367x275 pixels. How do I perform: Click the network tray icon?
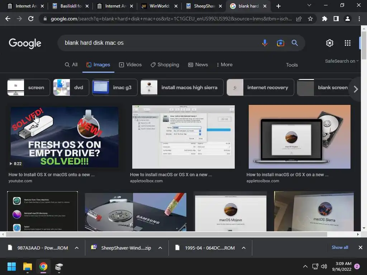315,266
